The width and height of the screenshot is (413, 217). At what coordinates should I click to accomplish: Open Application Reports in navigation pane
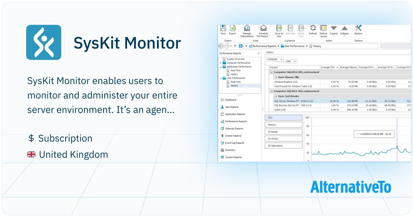[x=233, y=114]
